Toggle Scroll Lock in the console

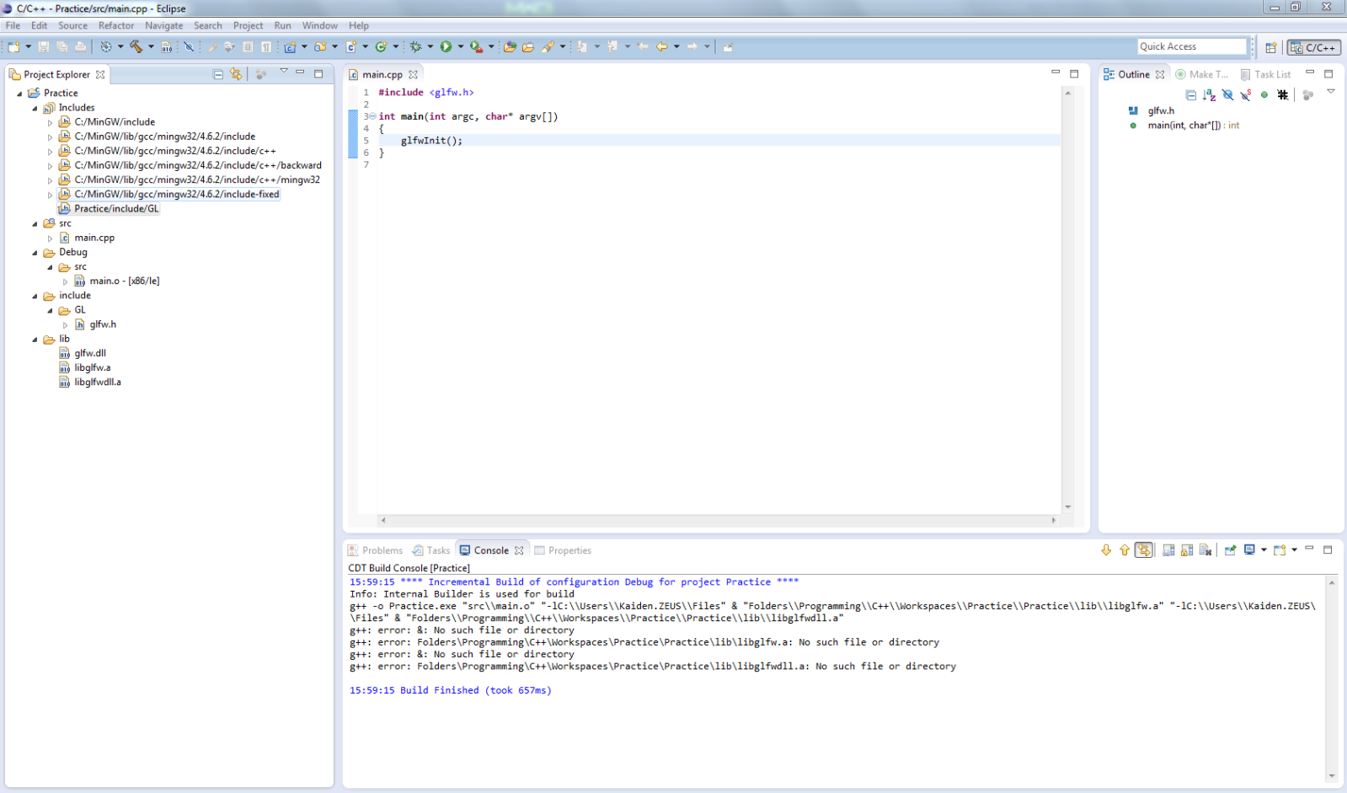coord(1187,550)
